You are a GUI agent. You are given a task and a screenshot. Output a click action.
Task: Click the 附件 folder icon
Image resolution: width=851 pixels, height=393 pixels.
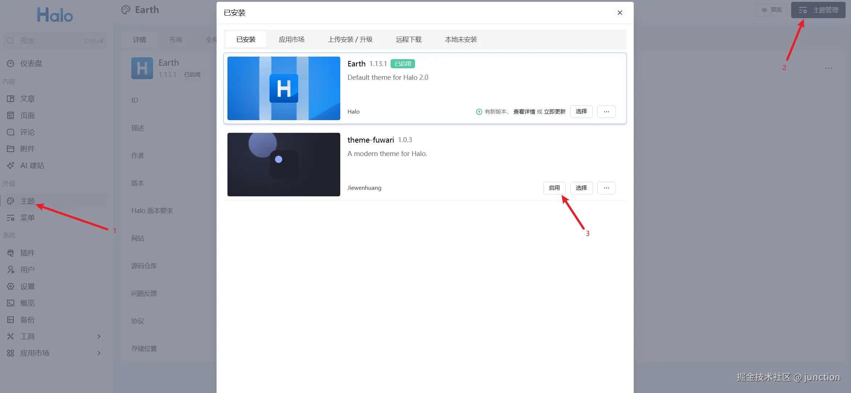click(11, 149)
